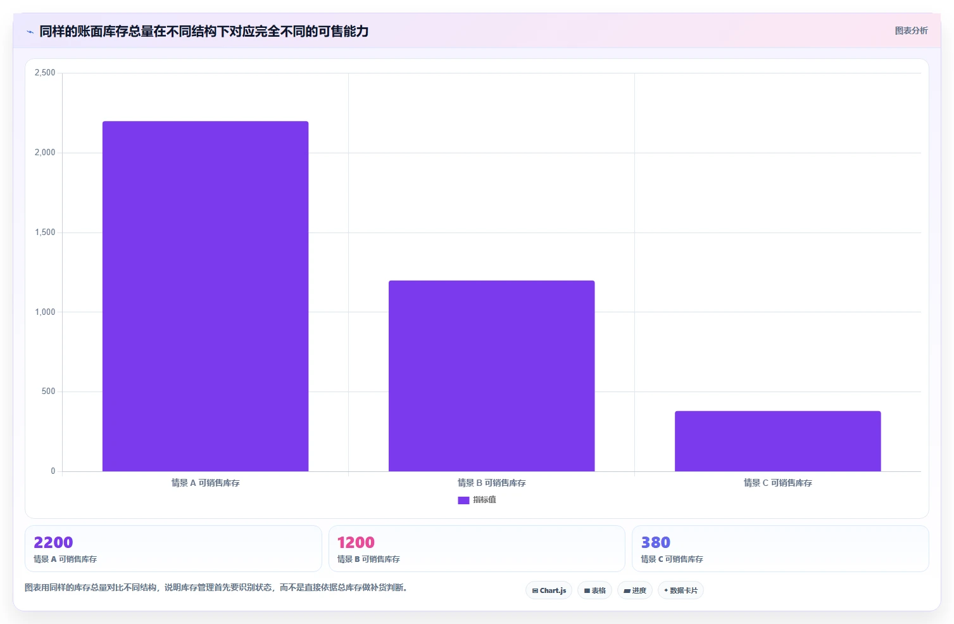Click the 500 y-axis tick label
954x624 pixels.
pos(49,392)
